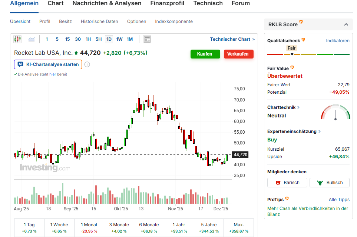The width and height of the screenshot is (357, 237).
Task: Click the pro badge next to RKLB Score
Action: [301, 23]
